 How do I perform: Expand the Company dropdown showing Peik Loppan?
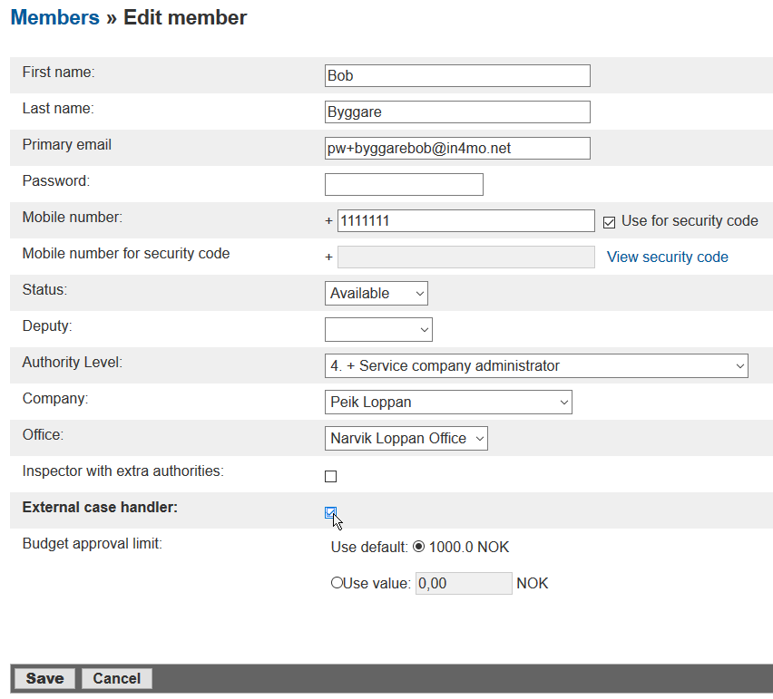point(448,402)
